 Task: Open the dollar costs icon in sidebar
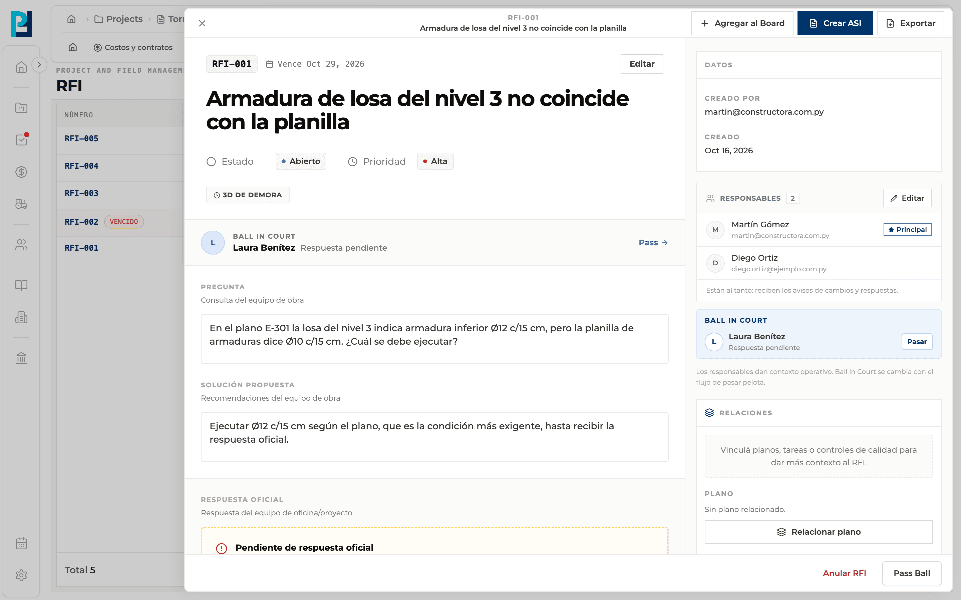click(x=21, y=172)
